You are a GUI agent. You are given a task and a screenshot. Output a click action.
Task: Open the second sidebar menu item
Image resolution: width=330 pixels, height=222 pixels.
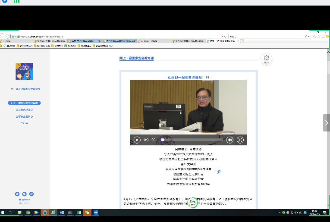[24, 109]
